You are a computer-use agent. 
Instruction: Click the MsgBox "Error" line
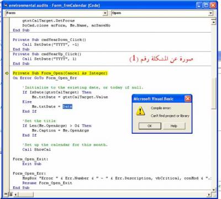(117, 179)
